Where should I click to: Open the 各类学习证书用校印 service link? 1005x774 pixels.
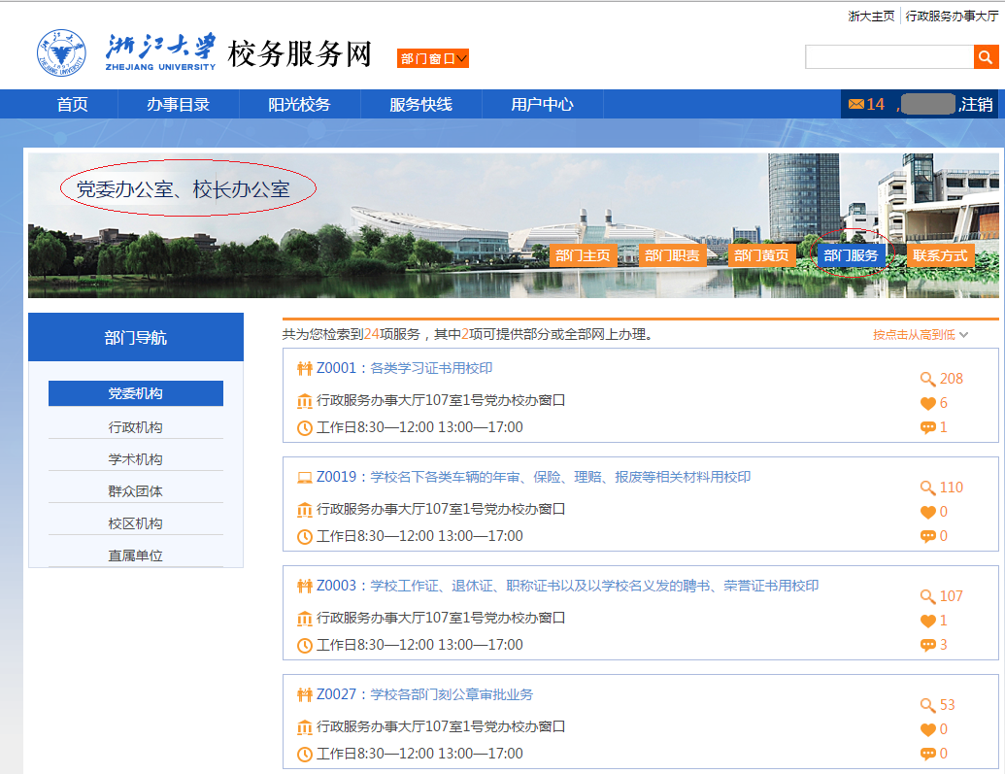[431, 368]
